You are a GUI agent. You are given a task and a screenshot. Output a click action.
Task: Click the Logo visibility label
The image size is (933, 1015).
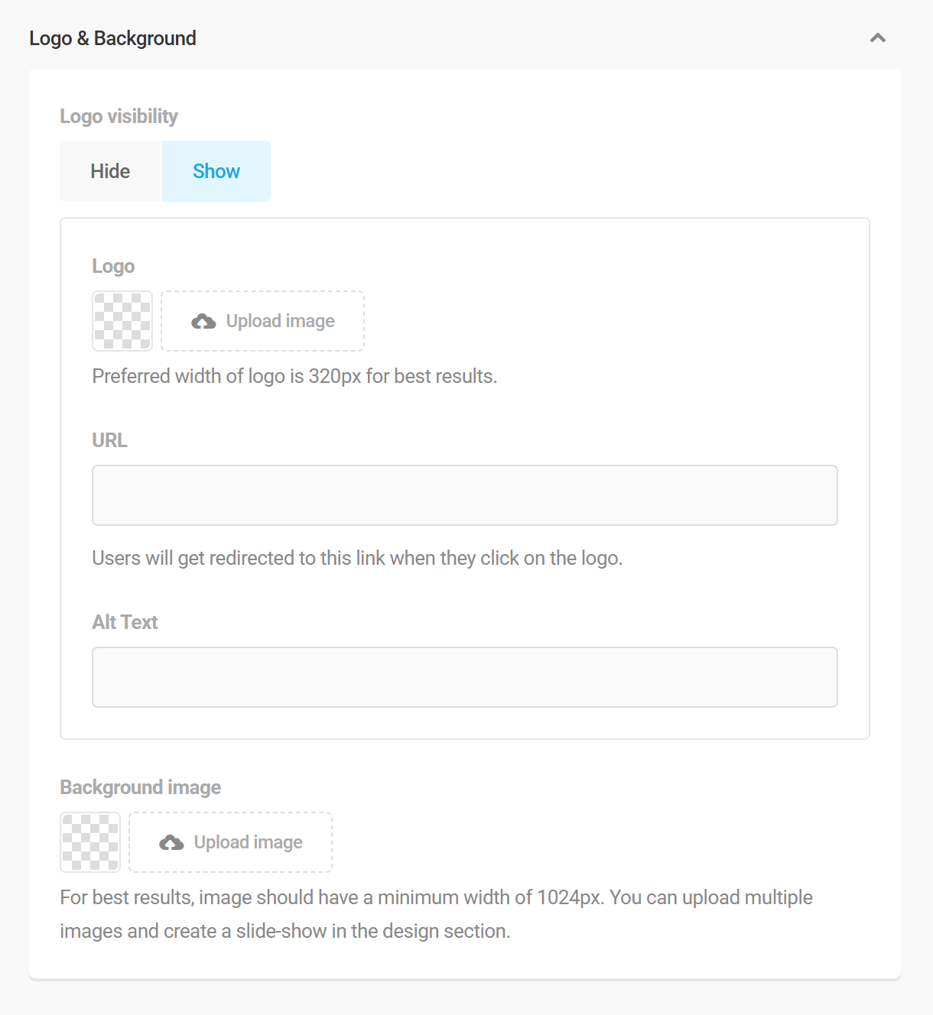pyautogui.click(x=119, y=116)
